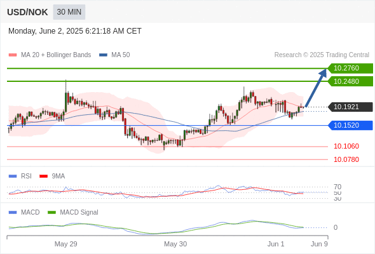
Task: Click the MACD Signal green legend marker
Action: [x=51, y=213]
